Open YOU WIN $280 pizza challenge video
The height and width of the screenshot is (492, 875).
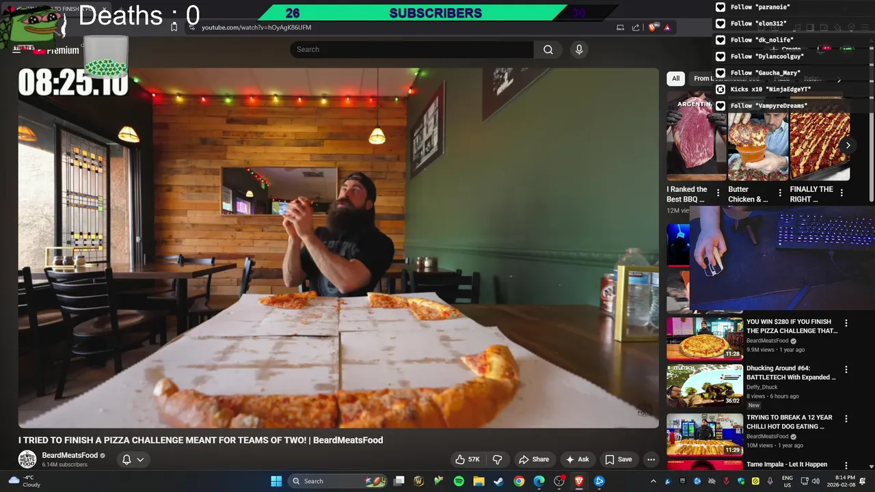(792, 326)
